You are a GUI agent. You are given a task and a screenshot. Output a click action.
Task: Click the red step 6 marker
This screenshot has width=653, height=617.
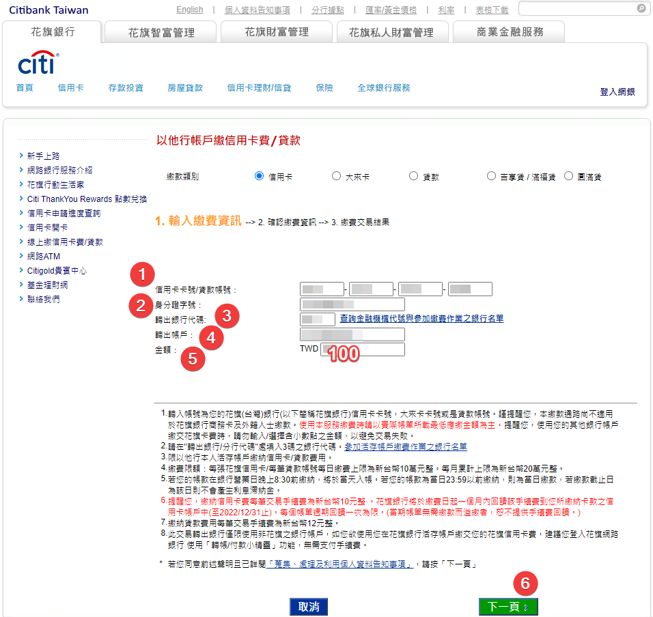pyautogui.click(x=525, y=584)
